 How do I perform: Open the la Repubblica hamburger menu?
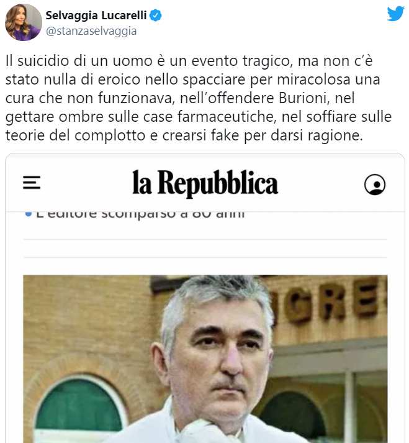32,182
